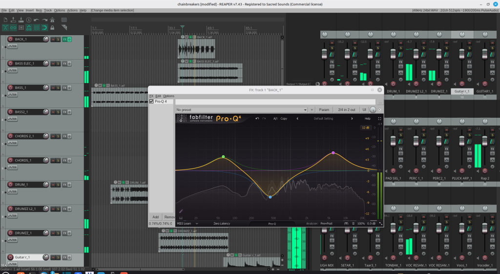
Task: Toggle the metronome icon
Action: point(52,20)
